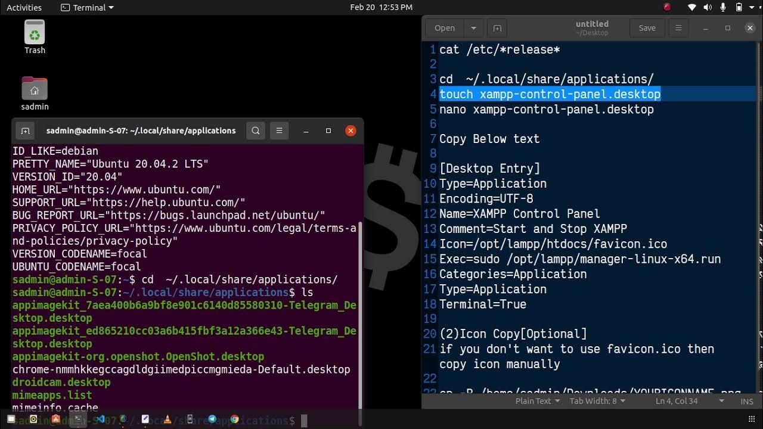Screen dimensions: 763x429
Task: Launch VLC media player from dock
Action: 168,419
